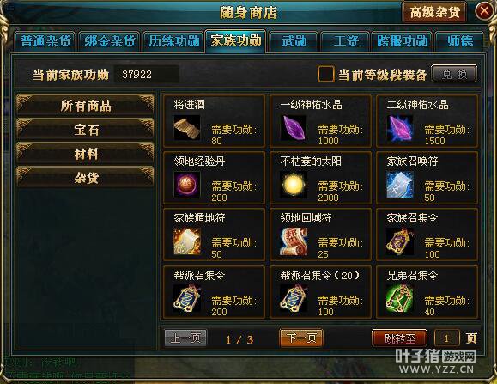497x384 pixels.
Task: Switch to the 普通杂货 tab
Action: [45, 41]
